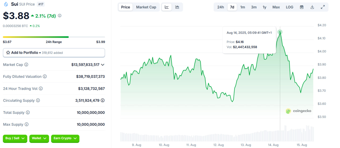Switch to the line chart view icon
340x148 pixels.
tap(167, 7)
